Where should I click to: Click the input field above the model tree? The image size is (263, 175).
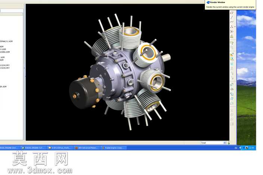point(12,11)
